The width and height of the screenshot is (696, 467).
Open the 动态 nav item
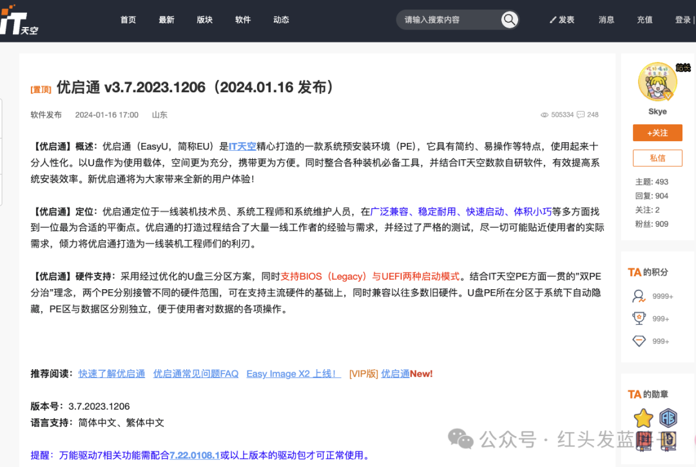tap(281, 20)
